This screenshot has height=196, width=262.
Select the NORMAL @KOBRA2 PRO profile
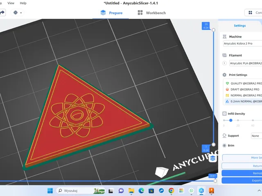tap(244, 95)
